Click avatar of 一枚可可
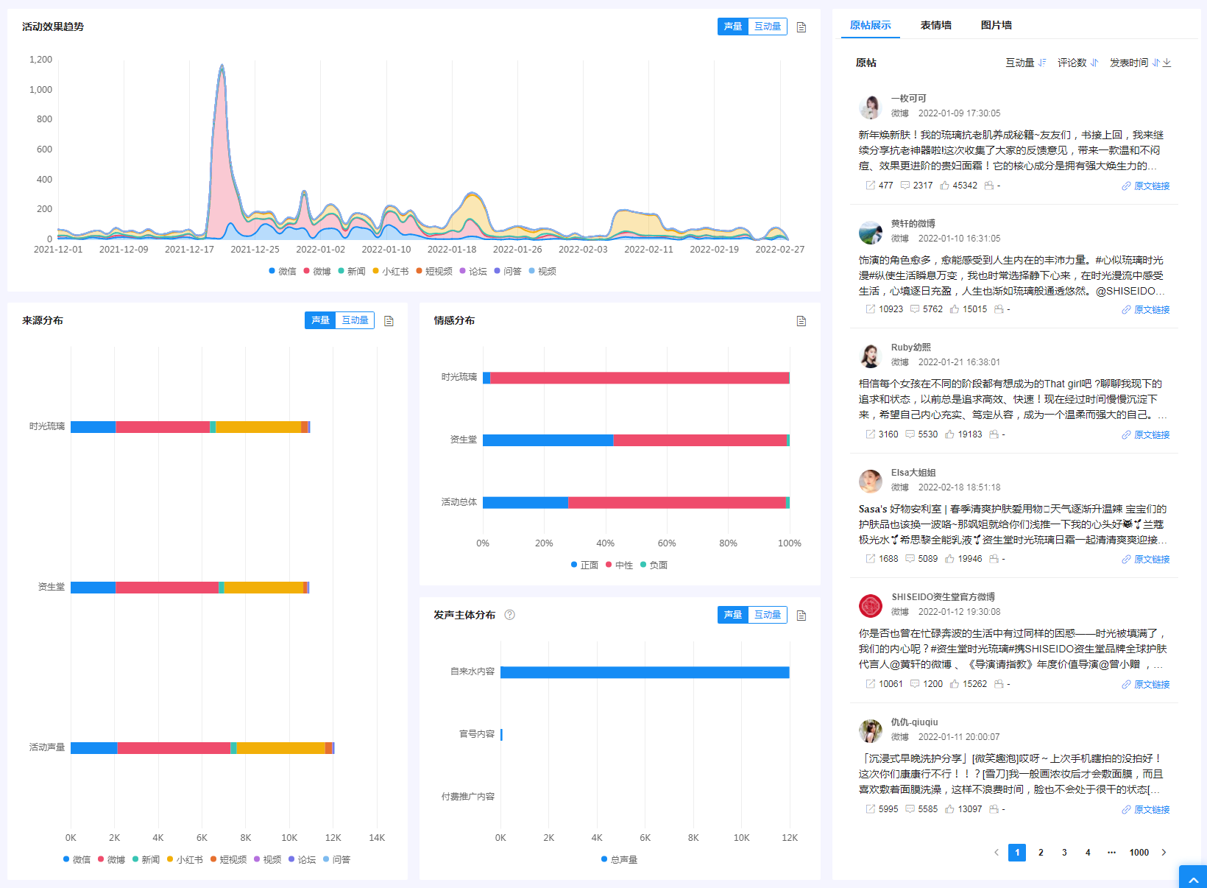This screenshot has height=888, width=1207. [x=871, y=107]
